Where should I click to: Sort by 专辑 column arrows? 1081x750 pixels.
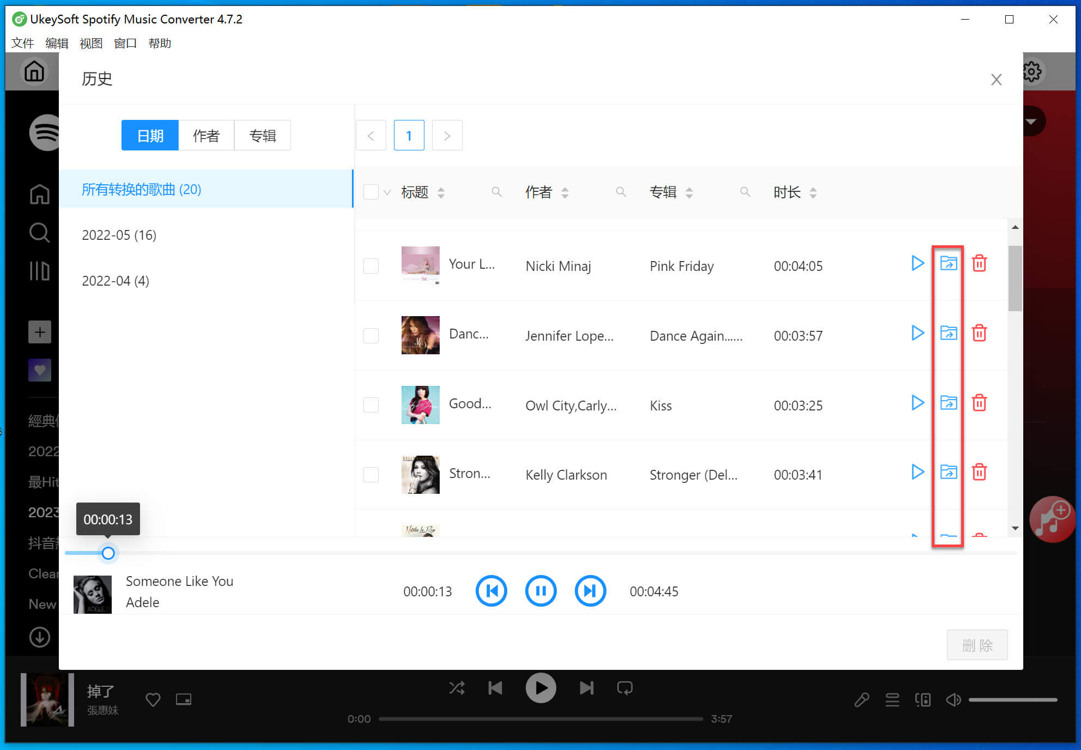(x=689, y=192)
